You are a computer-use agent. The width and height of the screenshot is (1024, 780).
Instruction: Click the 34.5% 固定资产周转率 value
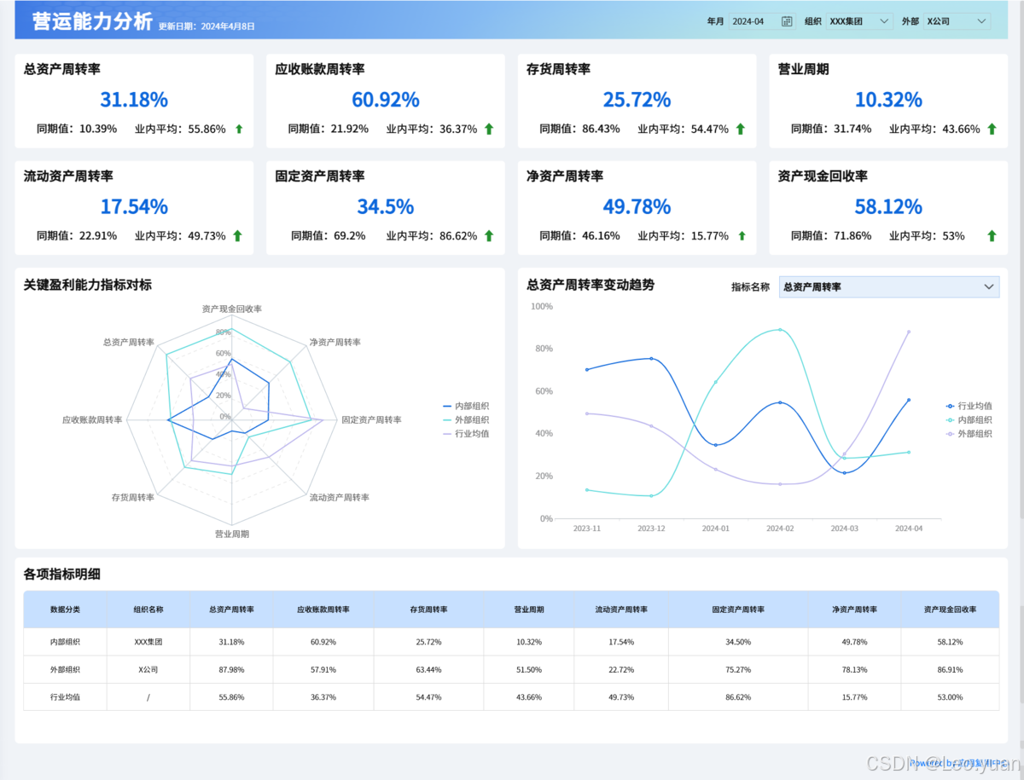coord(386,206)
